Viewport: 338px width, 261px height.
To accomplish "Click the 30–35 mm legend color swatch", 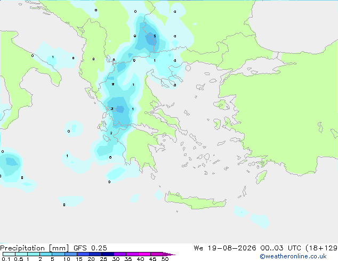I will click(119, 254).
